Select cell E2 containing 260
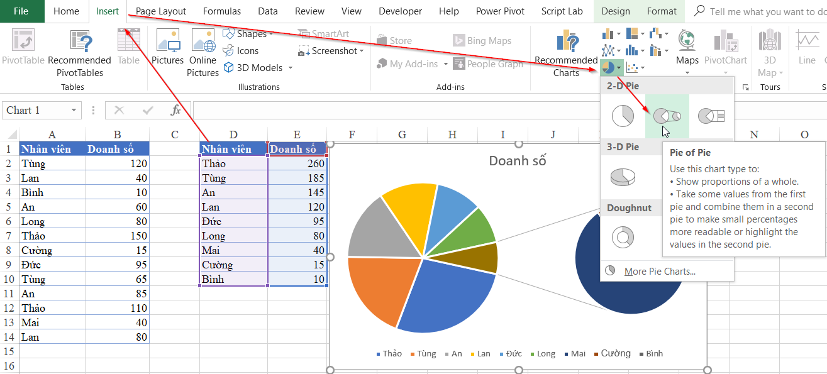The width and height of the screenshot is (827, 374). [x=297, y=163]
